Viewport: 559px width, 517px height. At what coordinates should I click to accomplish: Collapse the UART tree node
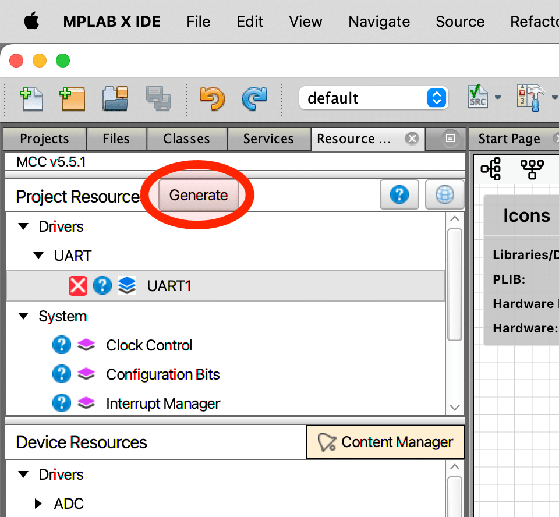38,256
